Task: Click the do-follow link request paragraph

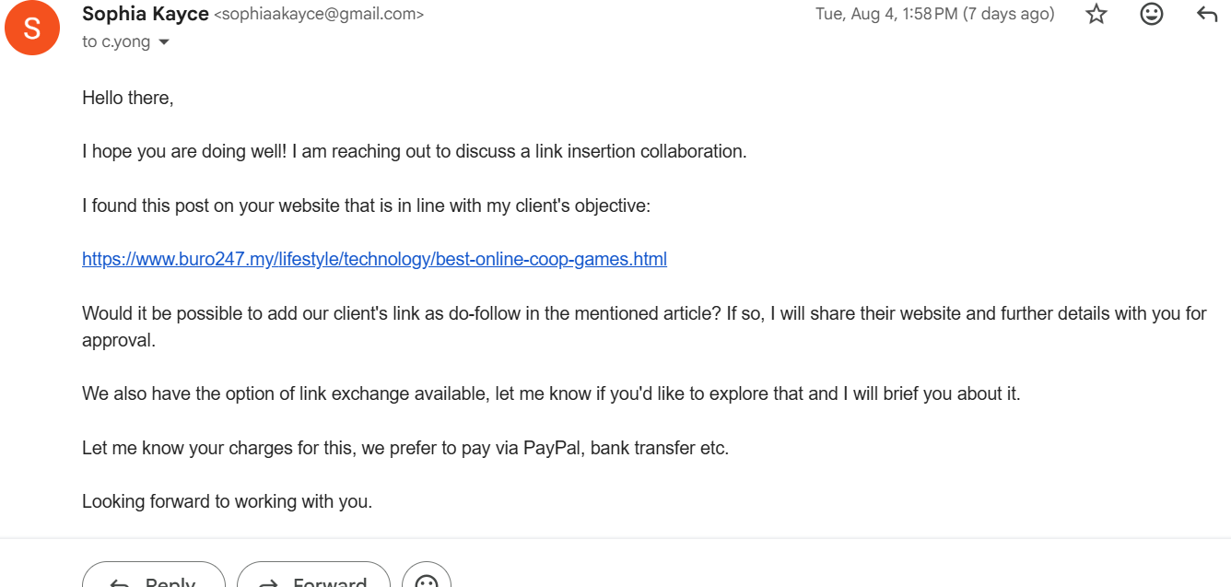Action: click(644, 326)
